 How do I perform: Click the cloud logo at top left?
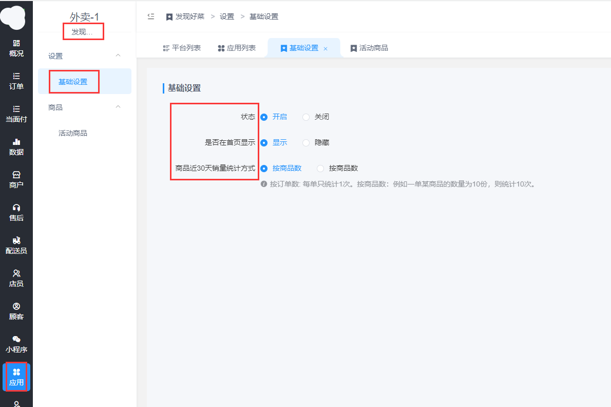(x=13, y=17)
